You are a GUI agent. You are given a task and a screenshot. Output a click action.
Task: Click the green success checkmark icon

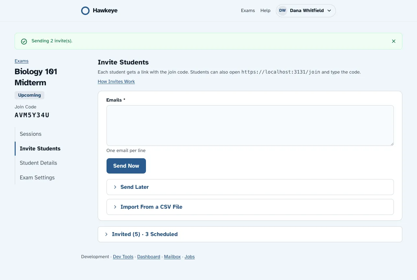point(24,41)
